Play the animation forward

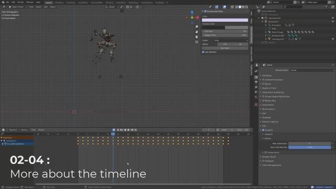pos(129,130)
